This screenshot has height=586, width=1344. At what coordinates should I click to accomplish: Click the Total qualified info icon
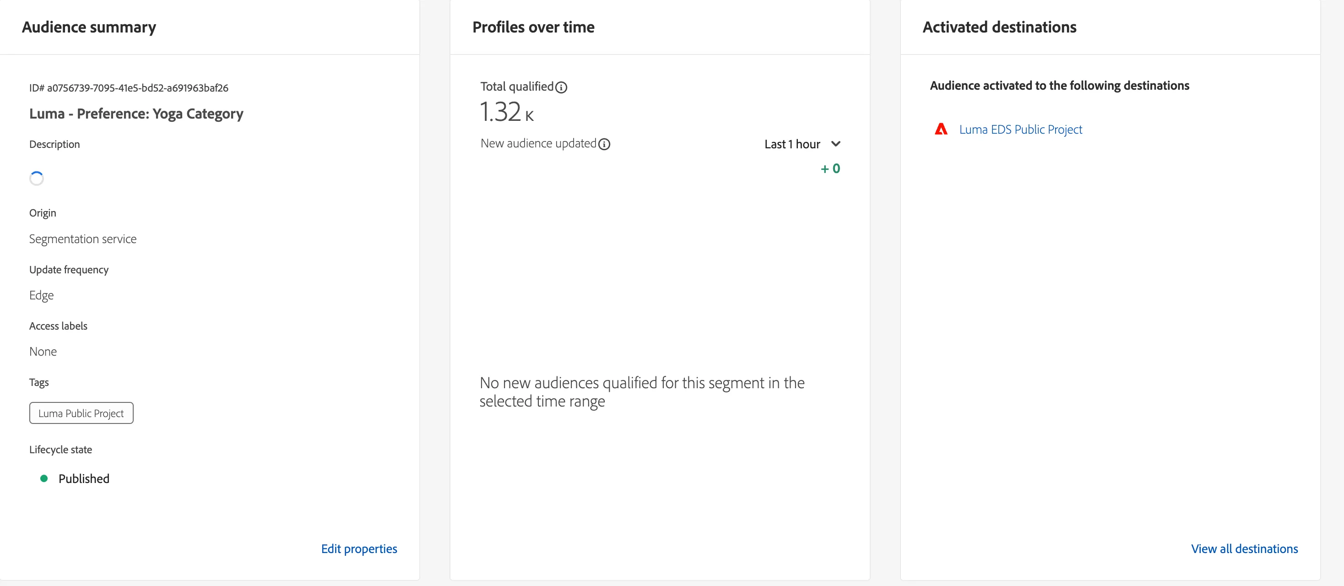point(561,87)
